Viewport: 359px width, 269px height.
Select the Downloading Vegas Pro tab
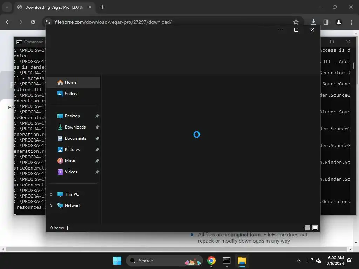[x=54, y=7]
